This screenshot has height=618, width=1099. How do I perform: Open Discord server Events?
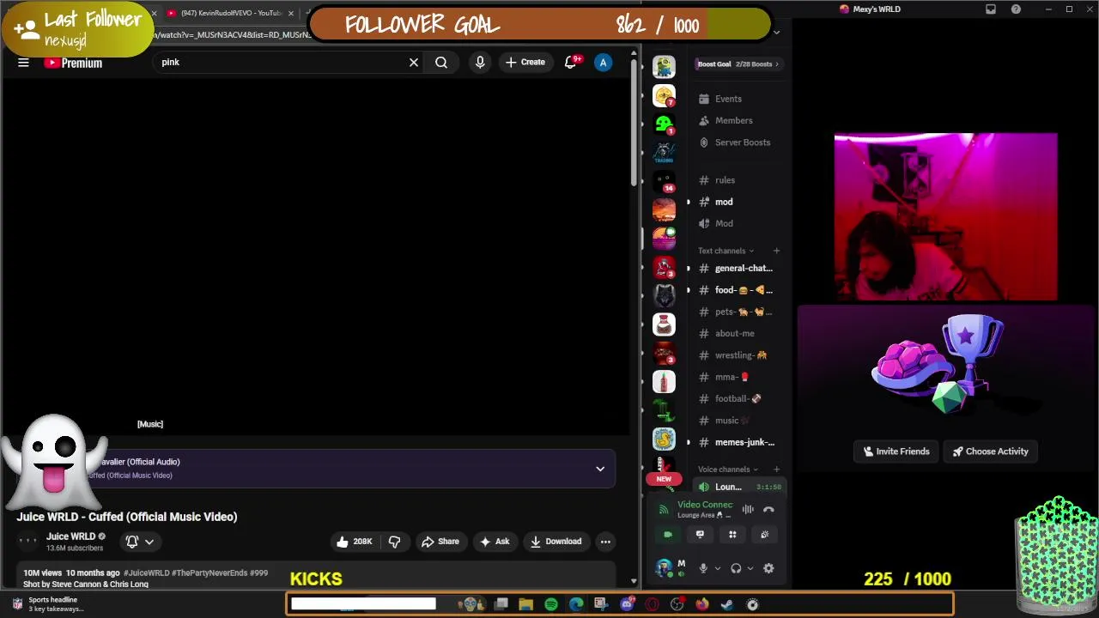click(x=728, y=99)
